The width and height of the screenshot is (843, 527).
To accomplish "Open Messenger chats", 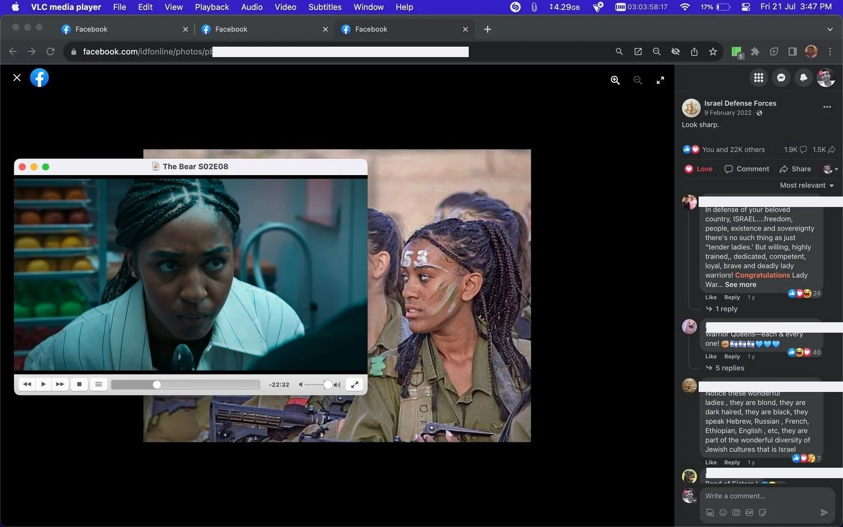I will click(x=781, y=78).
